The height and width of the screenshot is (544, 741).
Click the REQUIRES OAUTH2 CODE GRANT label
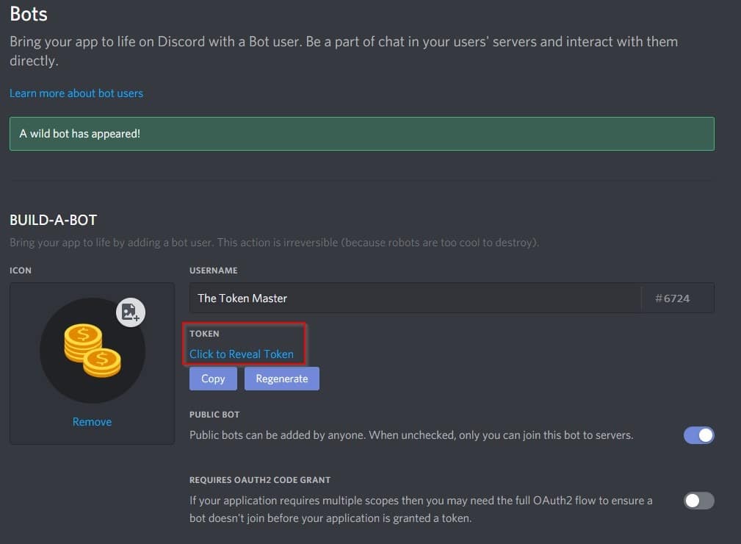click(260, 479)
